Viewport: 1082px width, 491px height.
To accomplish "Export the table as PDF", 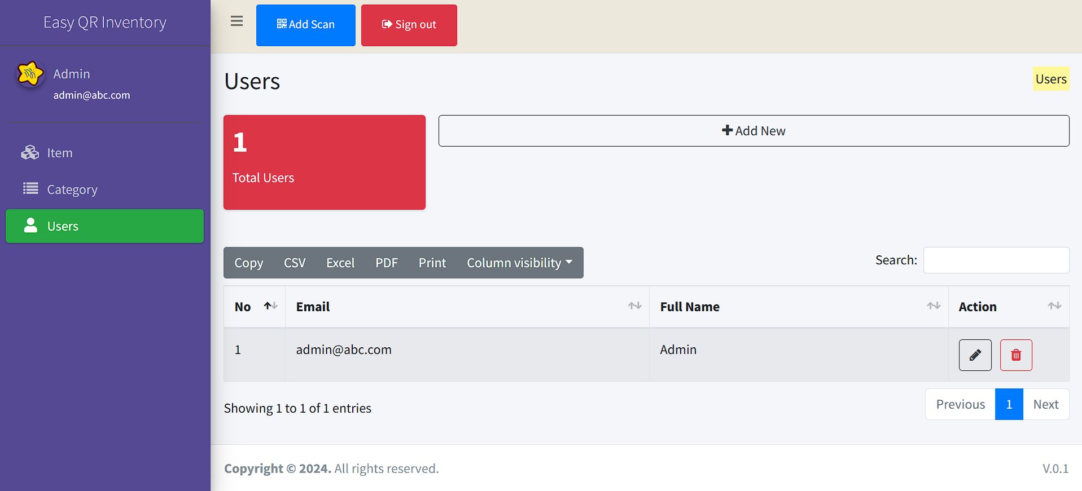I will coord(386,263).
